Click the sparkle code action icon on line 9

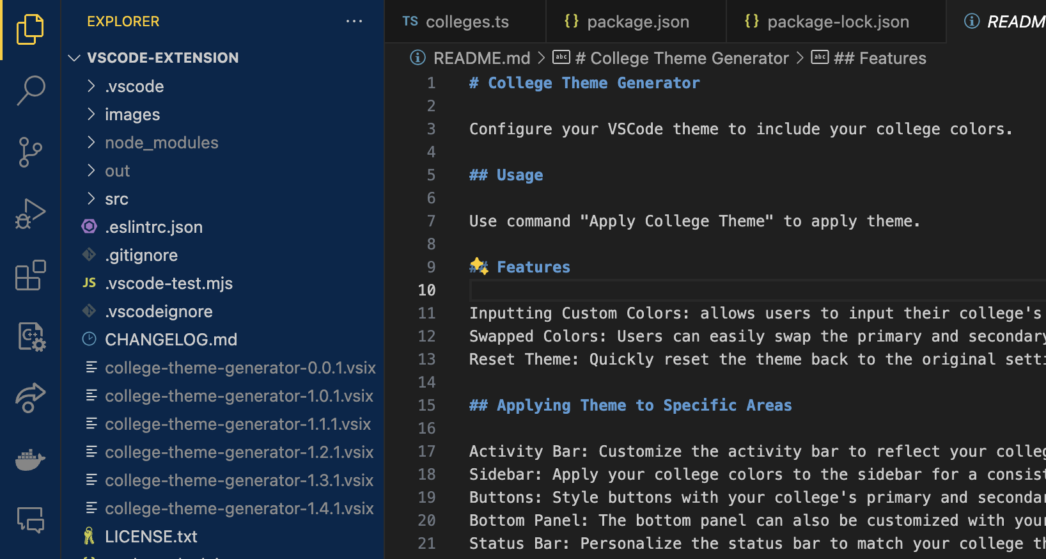click(478, 266)
